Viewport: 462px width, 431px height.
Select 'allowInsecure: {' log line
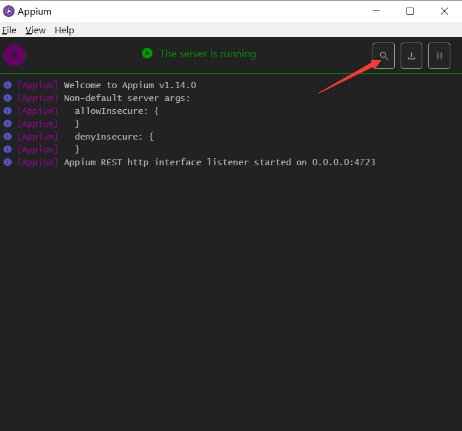coord(117,111)
